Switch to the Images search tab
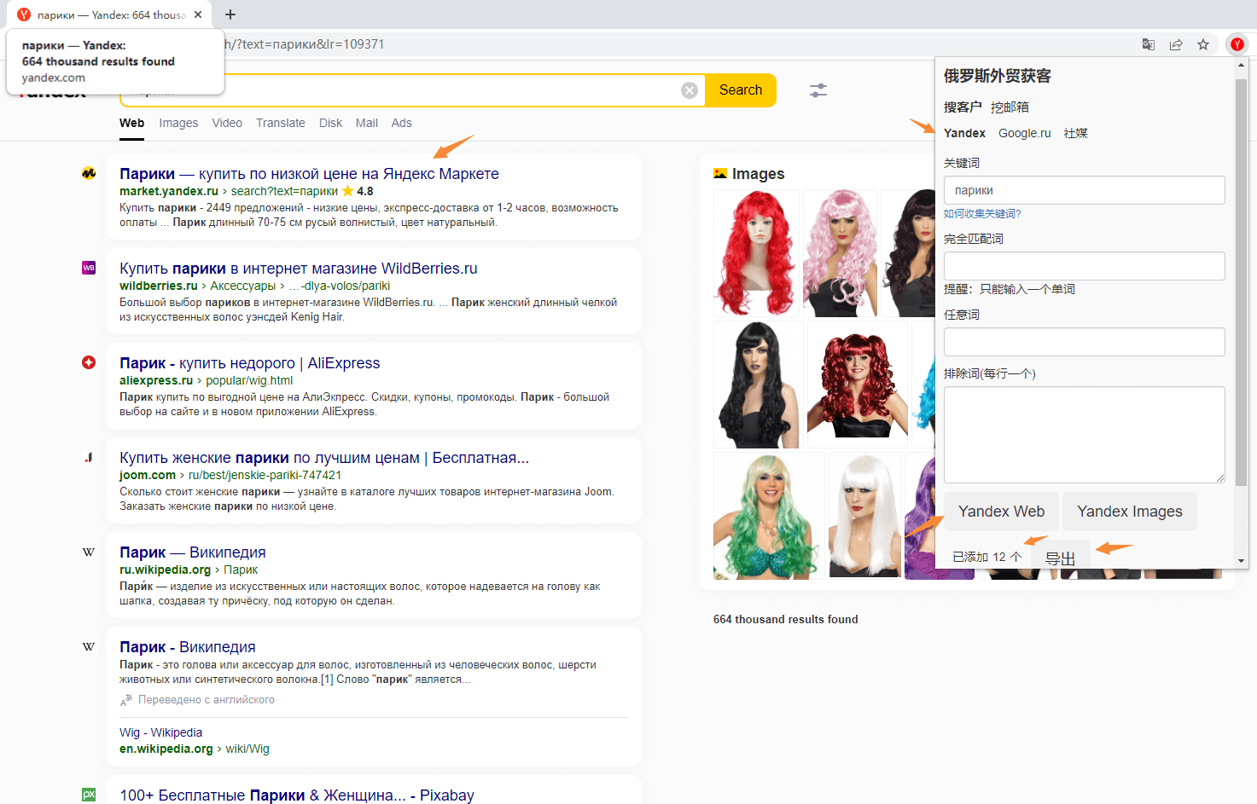Viewport: 1257px width, 804px height. (x=178, y=123)
